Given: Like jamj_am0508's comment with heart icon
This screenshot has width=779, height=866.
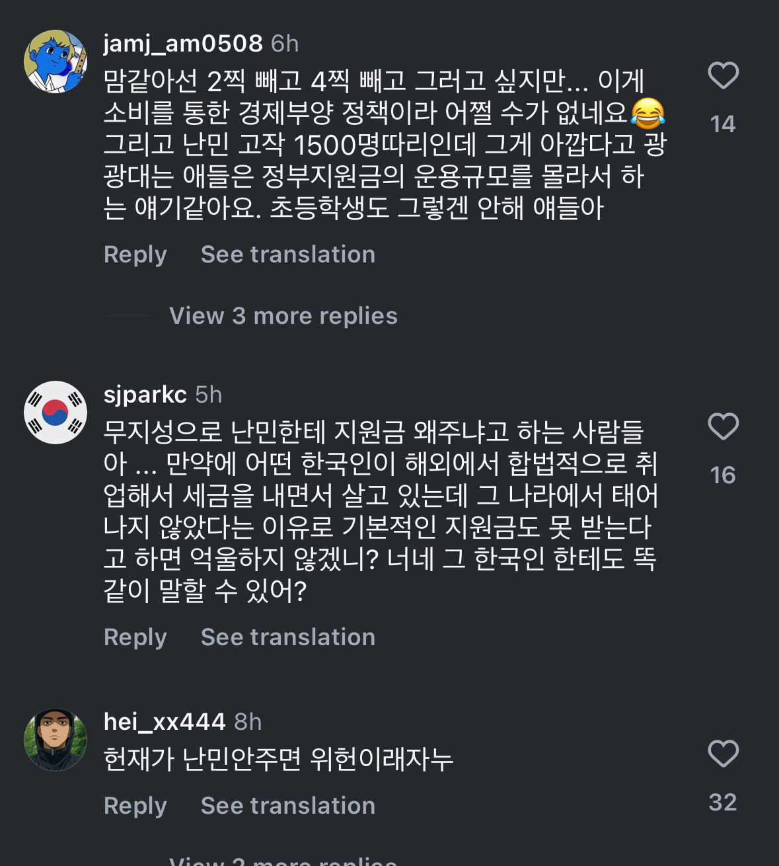Looking at the screenshot, I should click(x=723, y=75).
